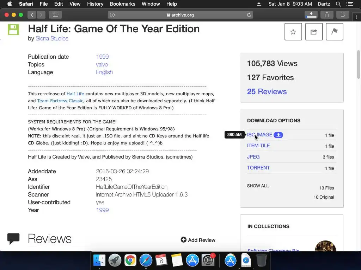Click the JPEG download option

tap(253, 157)
